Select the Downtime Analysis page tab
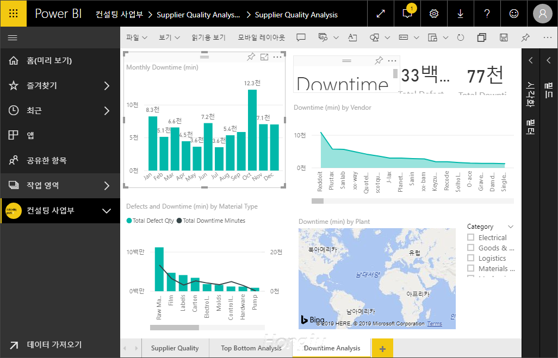This screenshot has height=358, width=558. pyautogui.click(x=332, y=348)
